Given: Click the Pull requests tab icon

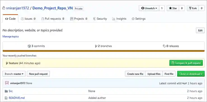Looking at the screenshot, I should pos(43,19).
